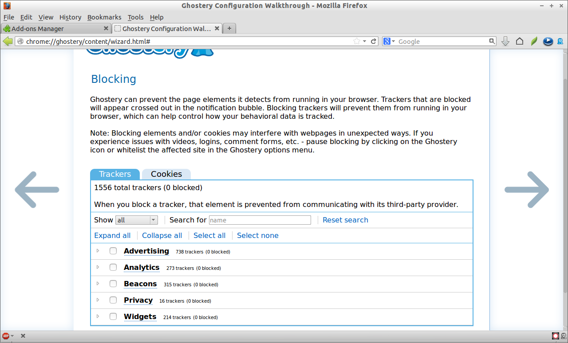Go to the Home page icon
568x343 pixels.
pos(520,41)
